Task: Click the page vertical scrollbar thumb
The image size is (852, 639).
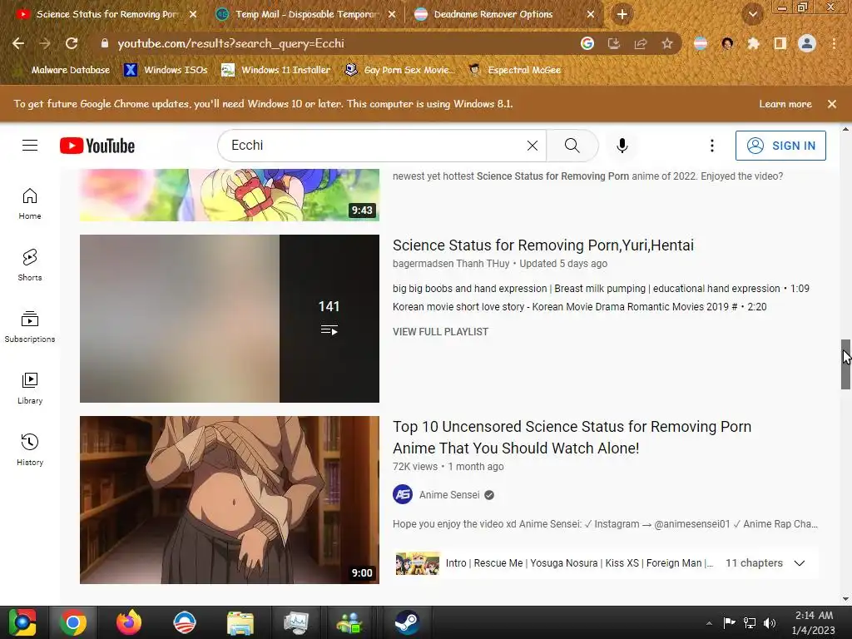Action: click(x=845, y=364)
